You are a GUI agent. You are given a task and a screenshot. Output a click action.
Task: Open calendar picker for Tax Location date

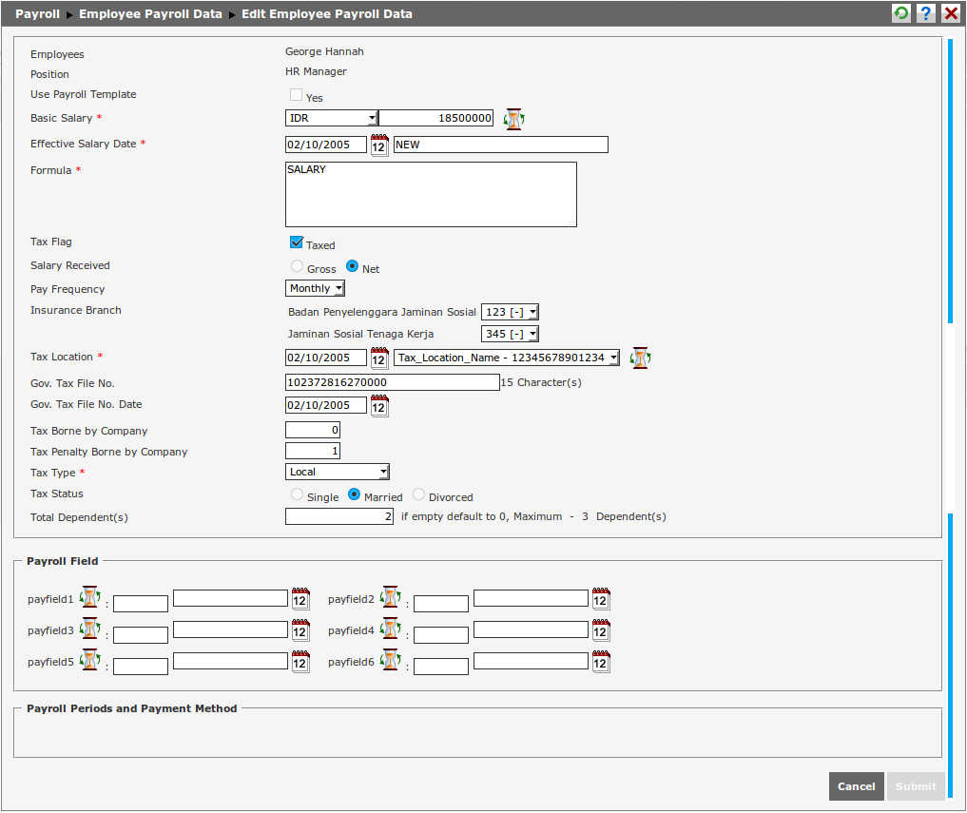(x=379, y=358)
